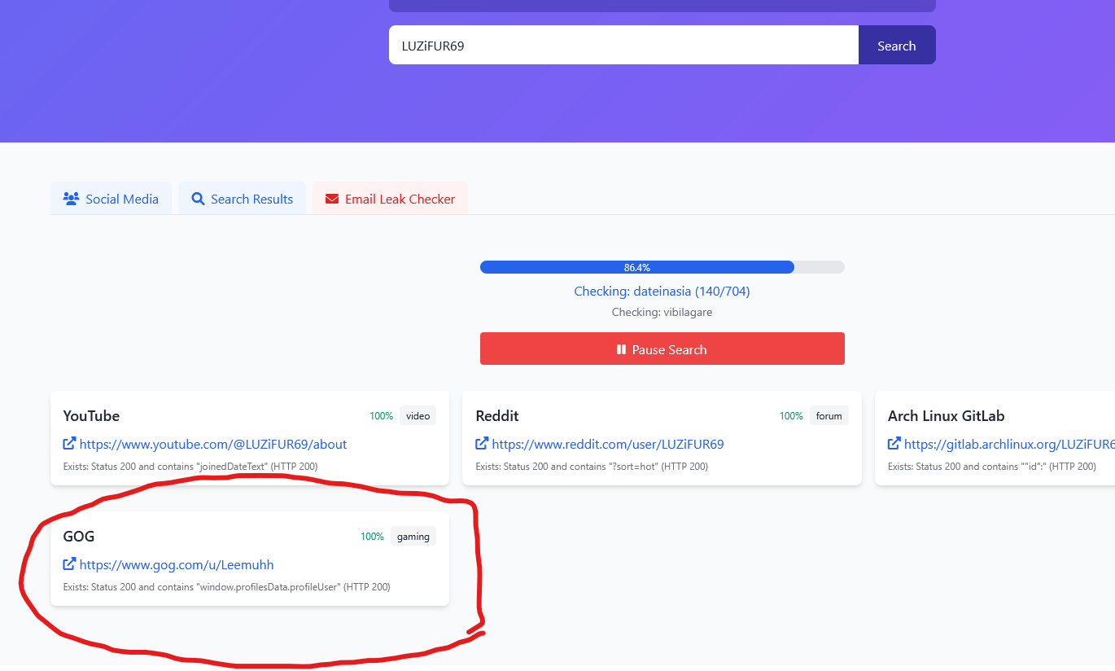Click external-link icon in YouTube card
The height and width of the screenshot is (671, 1115).
[70, 444]
